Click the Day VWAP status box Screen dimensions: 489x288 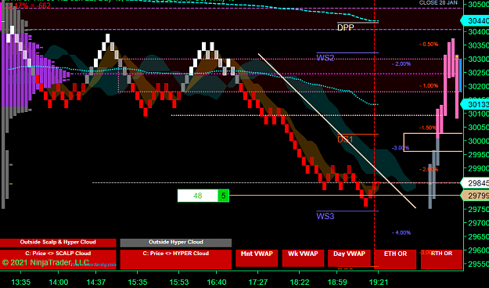point(349,258)
